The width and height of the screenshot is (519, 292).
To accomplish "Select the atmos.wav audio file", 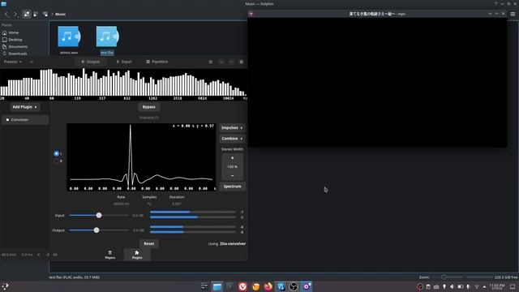I will point(69,40).
